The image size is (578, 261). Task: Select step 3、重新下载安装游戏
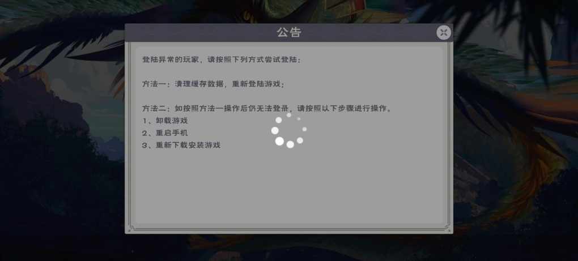181,145
